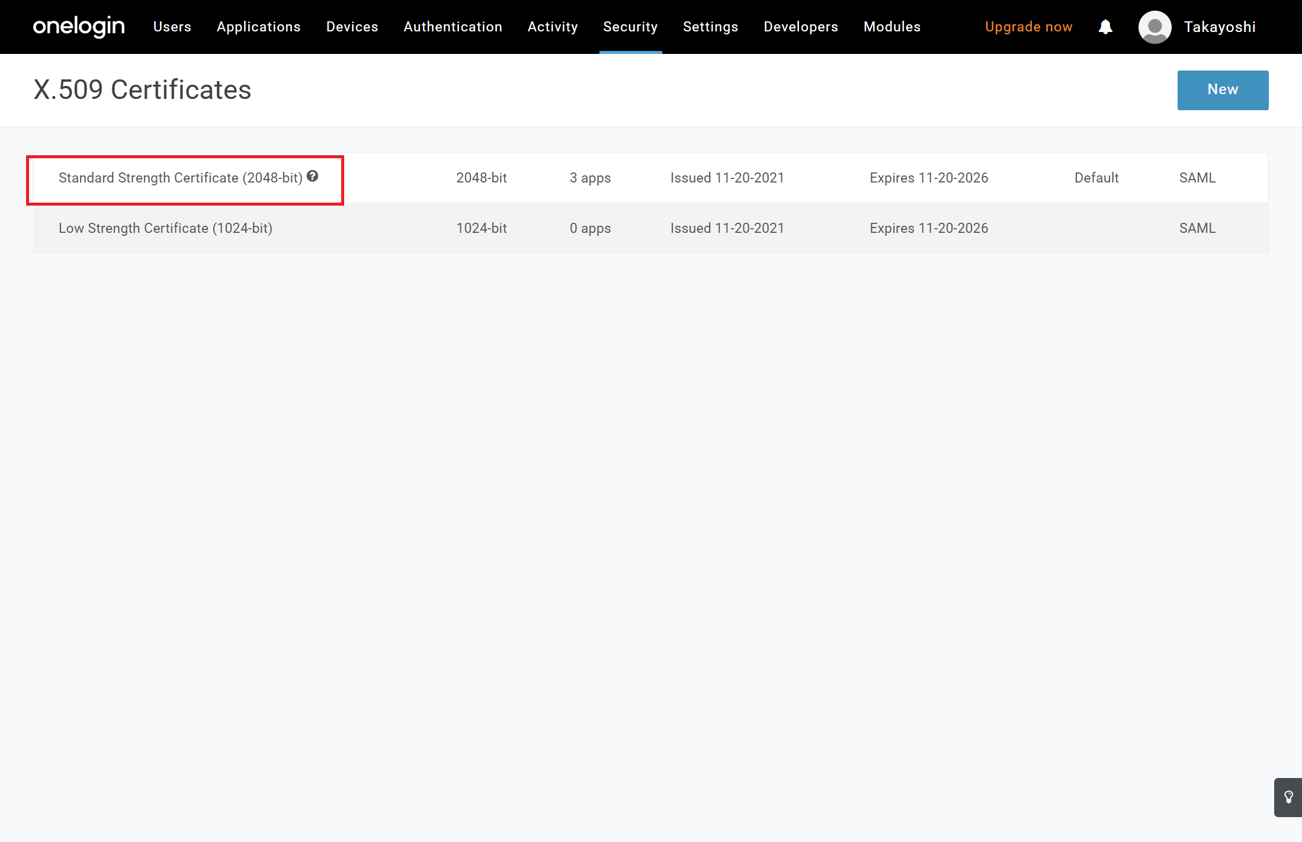Click the 3 apps count
Viewport: 1302px width, 842px height.
pos(590,178)
